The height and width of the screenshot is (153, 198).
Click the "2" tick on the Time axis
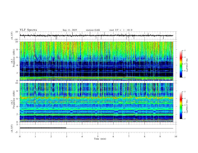tap(51, 136)
